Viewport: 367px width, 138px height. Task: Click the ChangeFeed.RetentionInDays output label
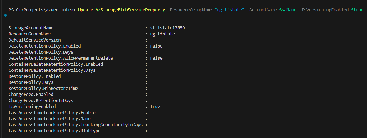[41, 101]
